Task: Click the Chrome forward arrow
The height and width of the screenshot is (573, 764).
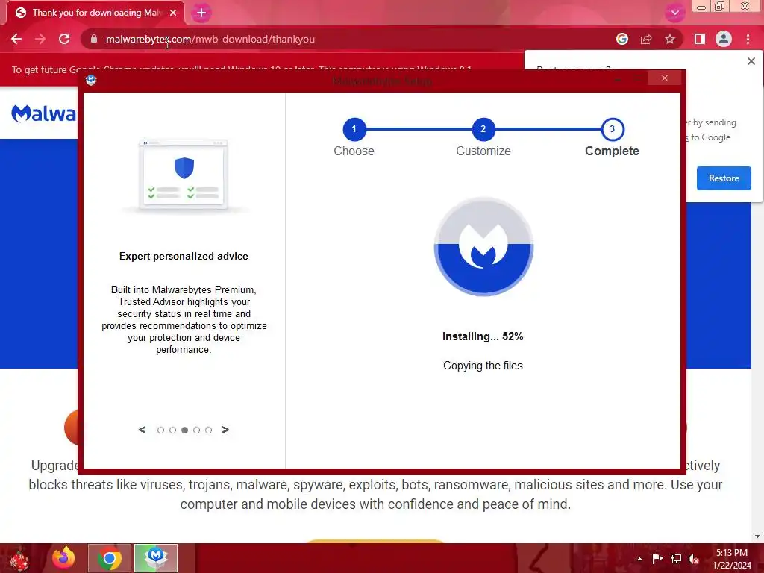Action: coord(40,39)
